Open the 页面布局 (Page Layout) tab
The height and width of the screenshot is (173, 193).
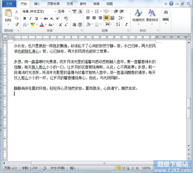click(x=53, y=4)
